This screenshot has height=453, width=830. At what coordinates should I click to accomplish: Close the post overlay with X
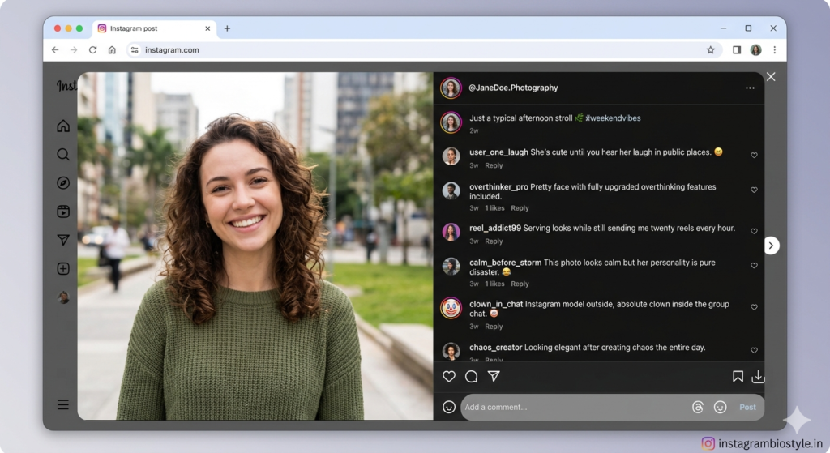771,77
